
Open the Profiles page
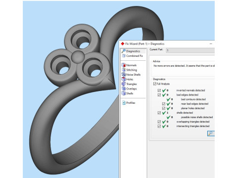click(x=130, y=103)
